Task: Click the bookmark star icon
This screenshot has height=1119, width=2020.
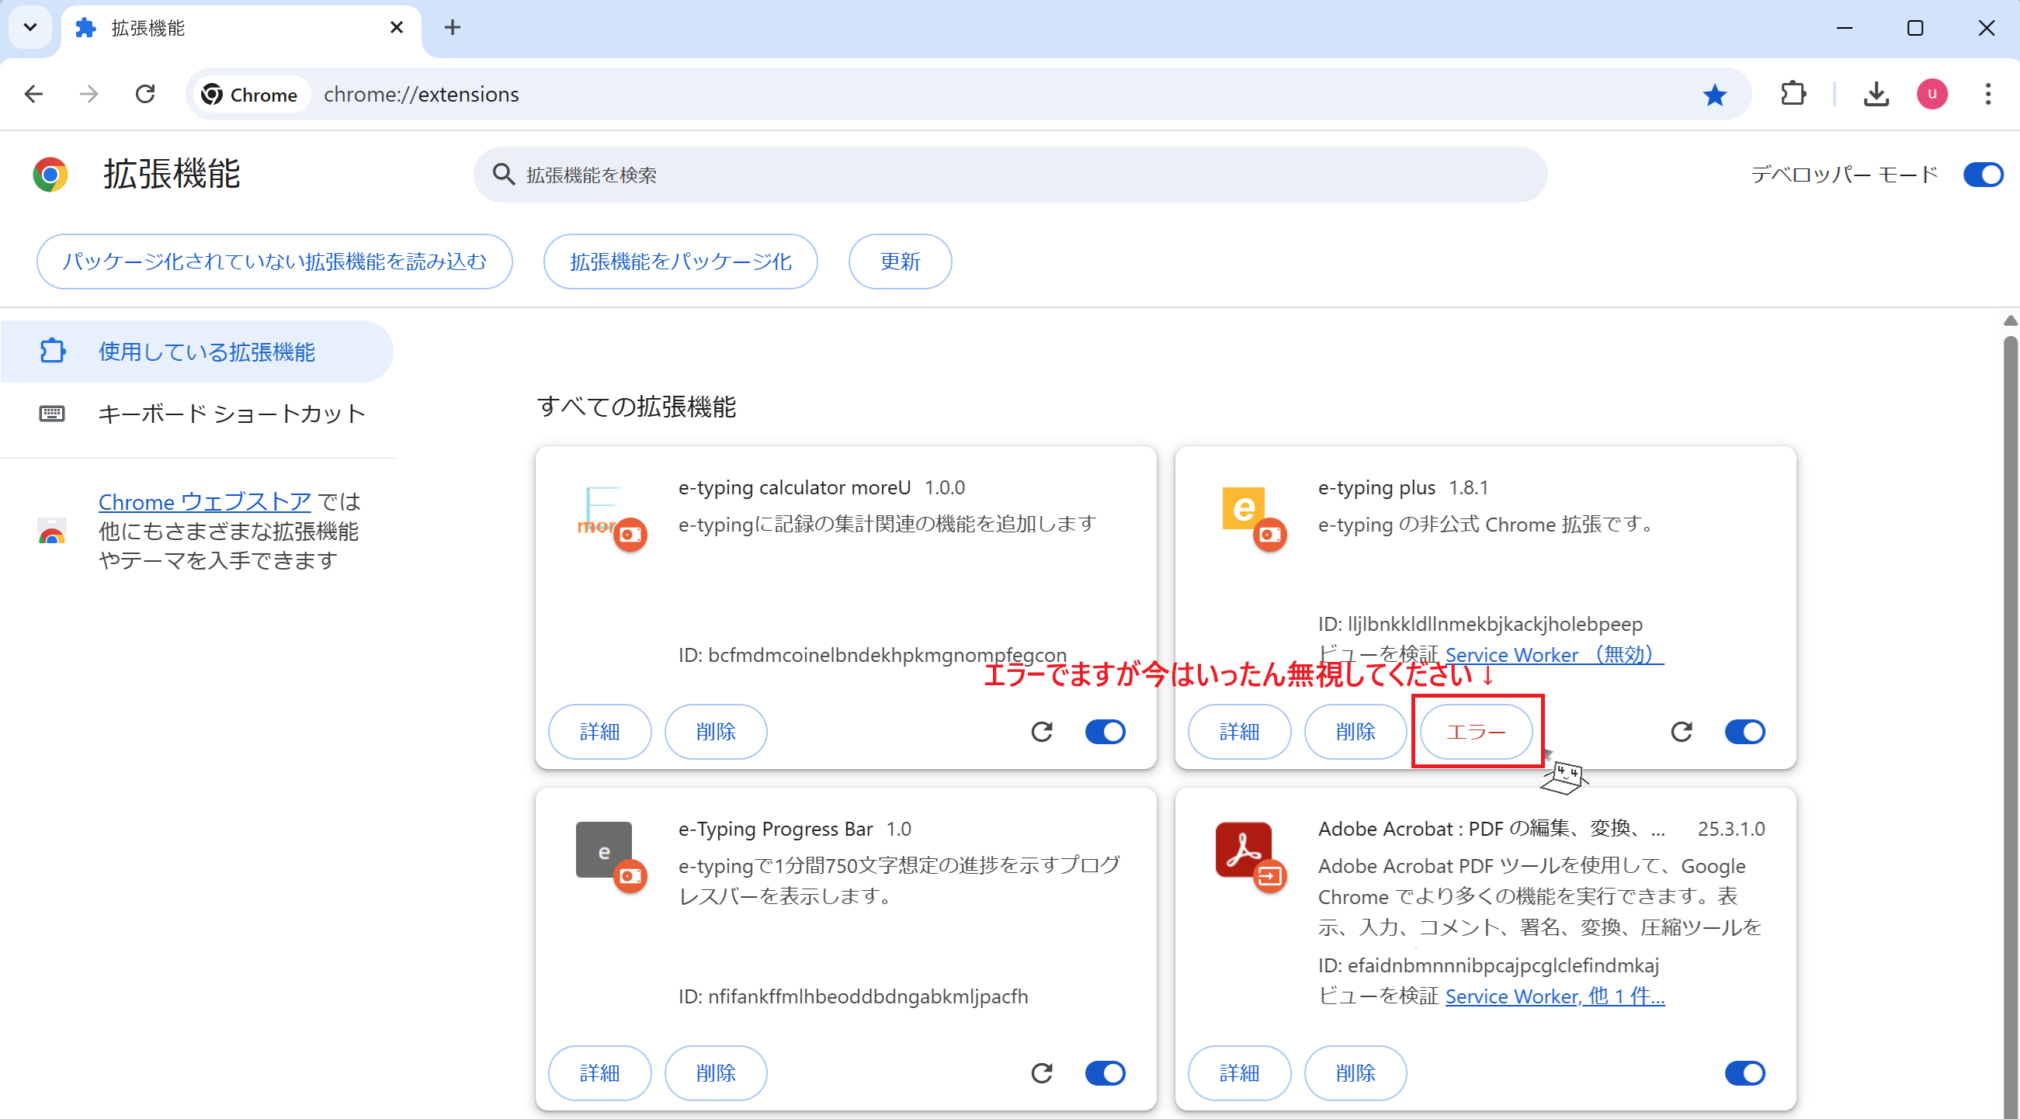Action: (1714, 95)
